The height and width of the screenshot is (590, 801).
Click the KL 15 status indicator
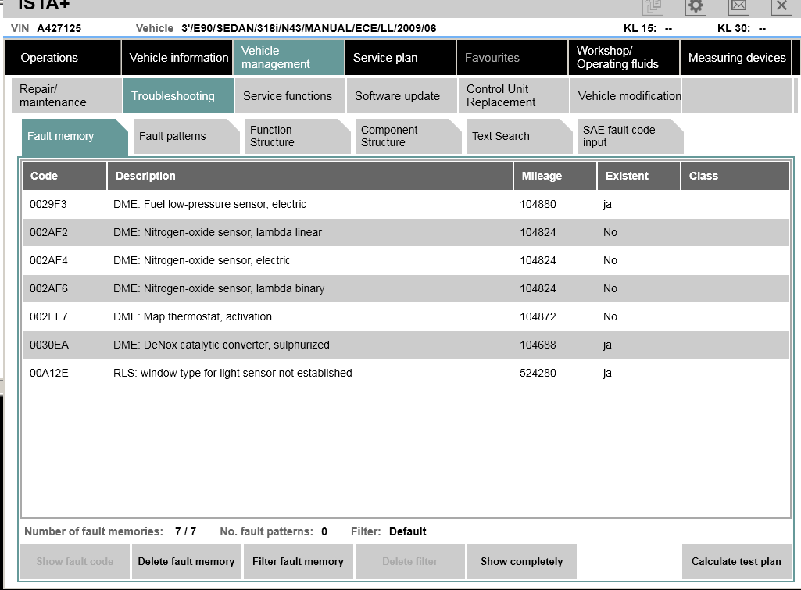[648, 29]
